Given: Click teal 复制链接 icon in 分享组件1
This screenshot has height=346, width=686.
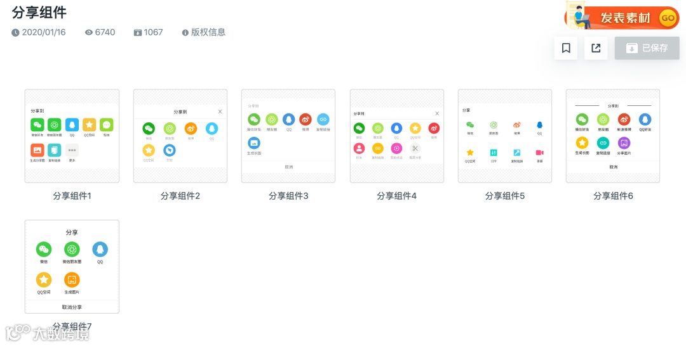Looking at the screenshot, I should click(55, 150).
